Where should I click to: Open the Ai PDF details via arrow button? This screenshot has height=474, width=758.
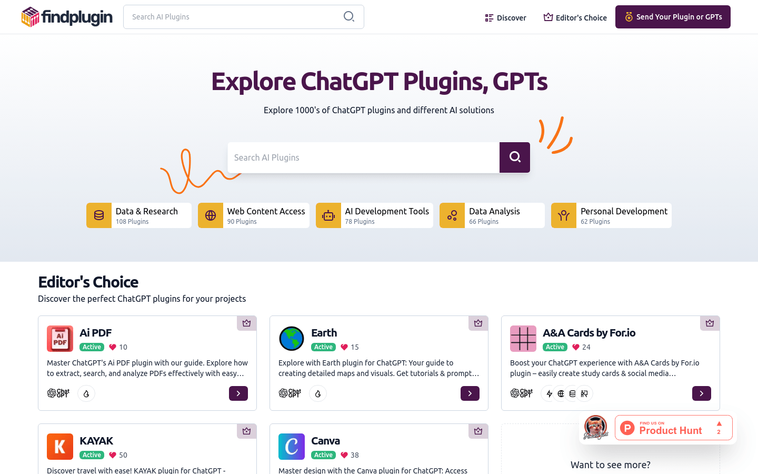pos(238,393)
